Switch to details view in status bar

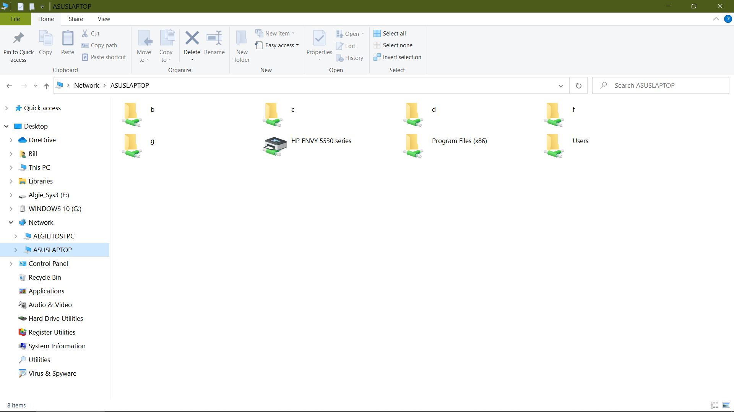(x=714, y=405)
